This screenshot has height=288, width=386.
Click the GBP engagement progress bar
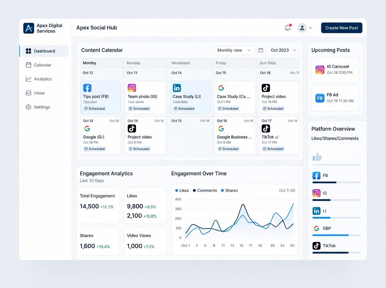pyautogui.click(x=336, y=235)
